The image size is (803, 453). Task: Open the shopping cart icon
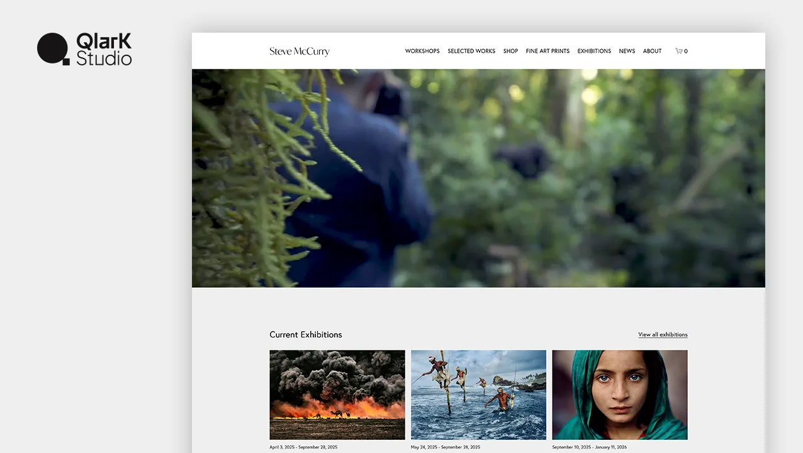pyautogui.click(x=680, y=52)
